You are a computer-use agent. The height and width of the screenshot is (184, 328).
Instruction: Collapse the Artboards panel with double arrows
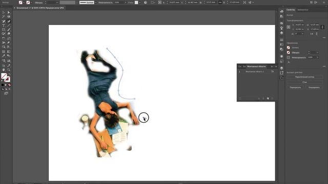click(x=272, y=66)
